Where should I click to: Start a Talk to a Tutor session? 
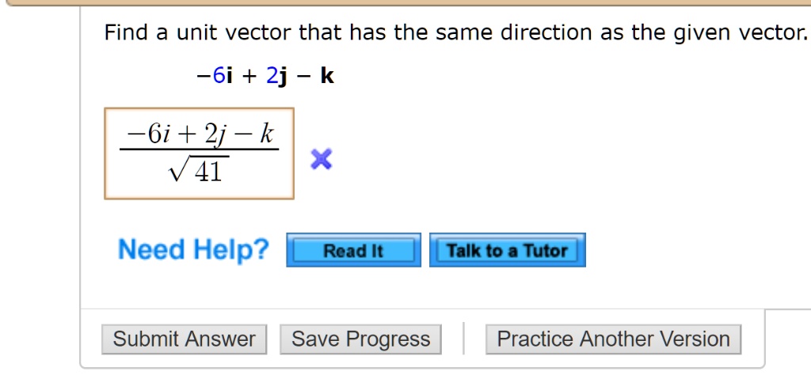[x=508, y=250]
